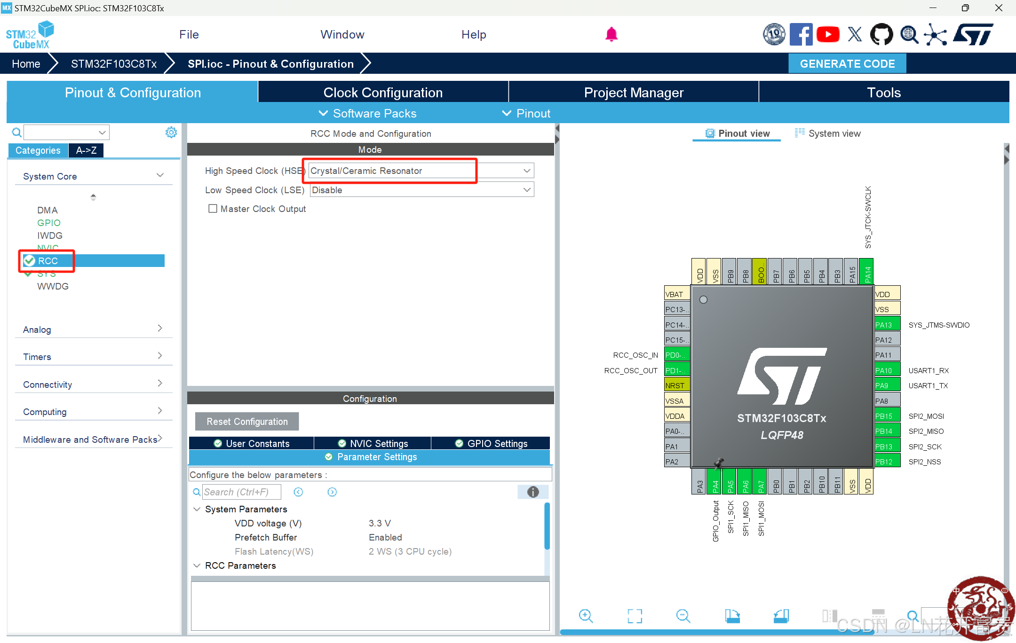
Task: Toggle the PB15 SPI2_MOSI pin on the chip
Action: tap(887, 416)
